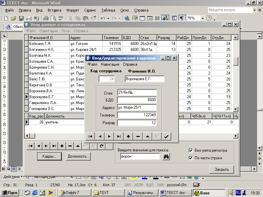Toggle the 'Без учета регистра' checkbox
Screen dimensions: 263x197
[191, 150]
